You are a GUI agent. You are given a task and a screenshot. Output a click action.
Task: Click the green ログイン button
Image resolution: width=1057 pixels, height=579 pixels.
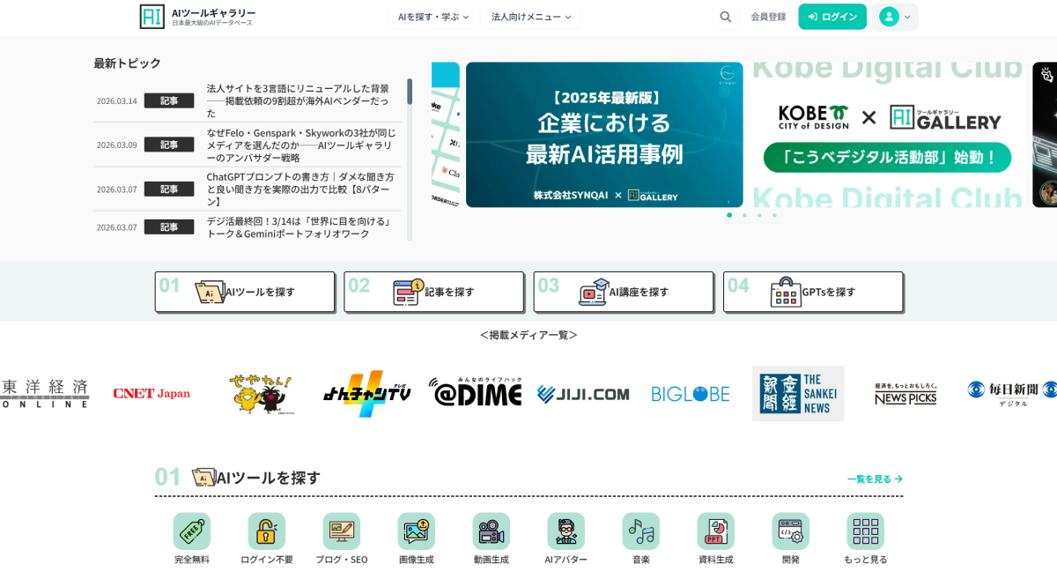pos(832,17)
